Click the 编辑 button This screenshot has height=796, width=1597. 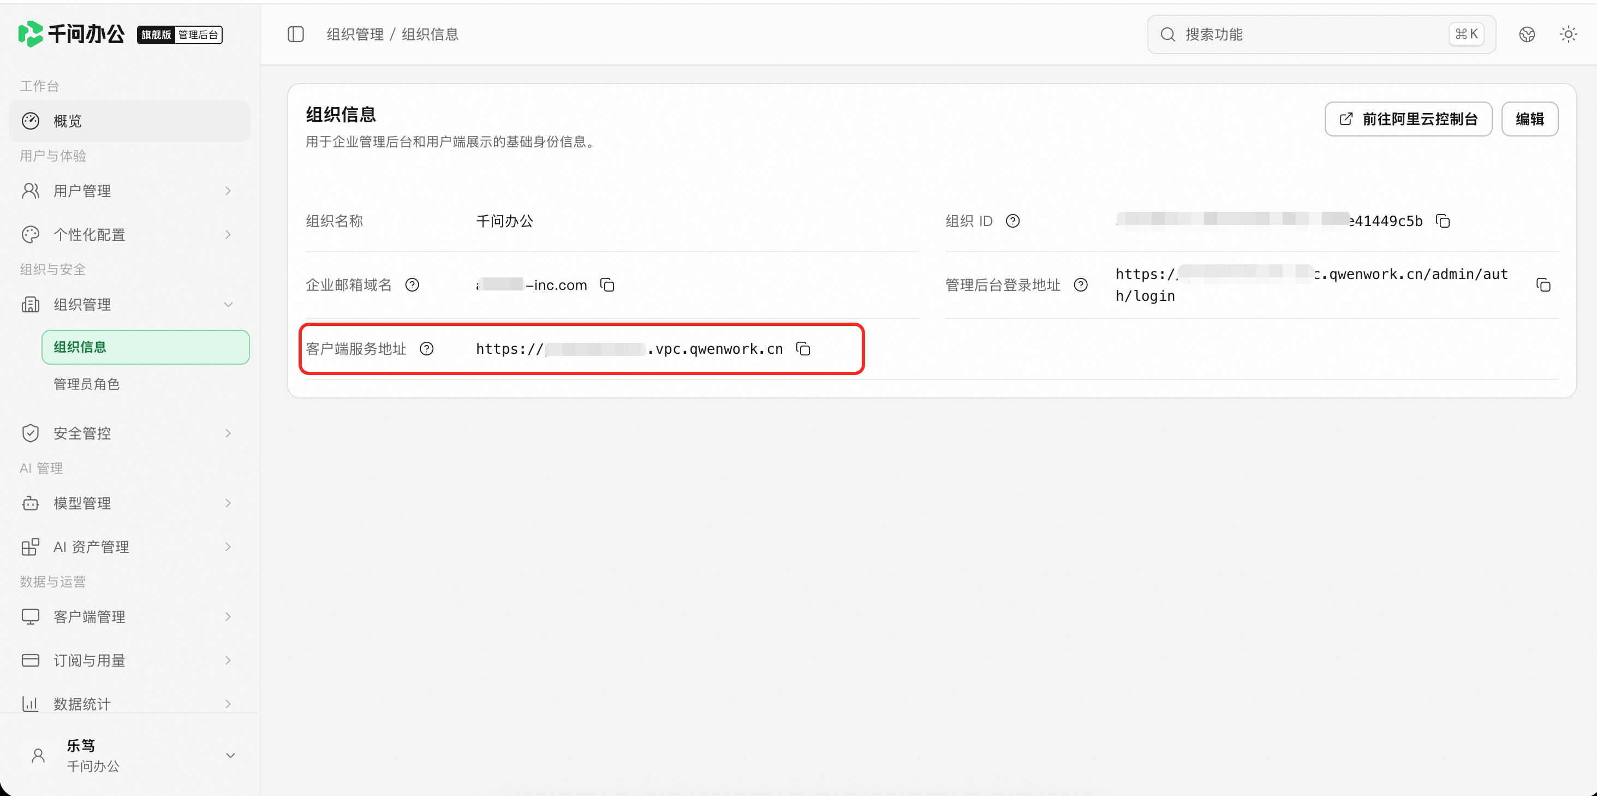tap(1530, 119)
